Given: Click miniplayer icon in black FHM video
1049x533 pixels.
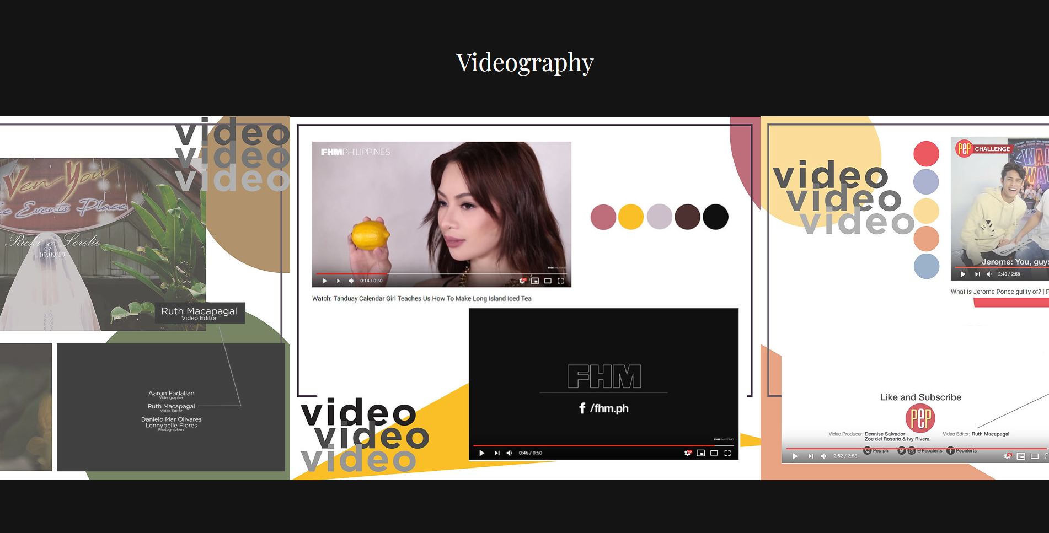Looking at the screenshot, I should click(700, 453).
